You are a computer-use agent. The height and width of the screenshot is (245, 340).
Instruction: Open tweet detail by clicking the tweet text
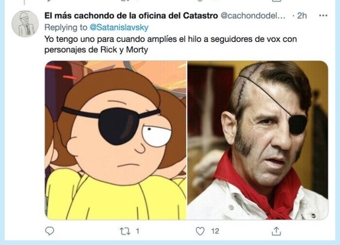170,45
